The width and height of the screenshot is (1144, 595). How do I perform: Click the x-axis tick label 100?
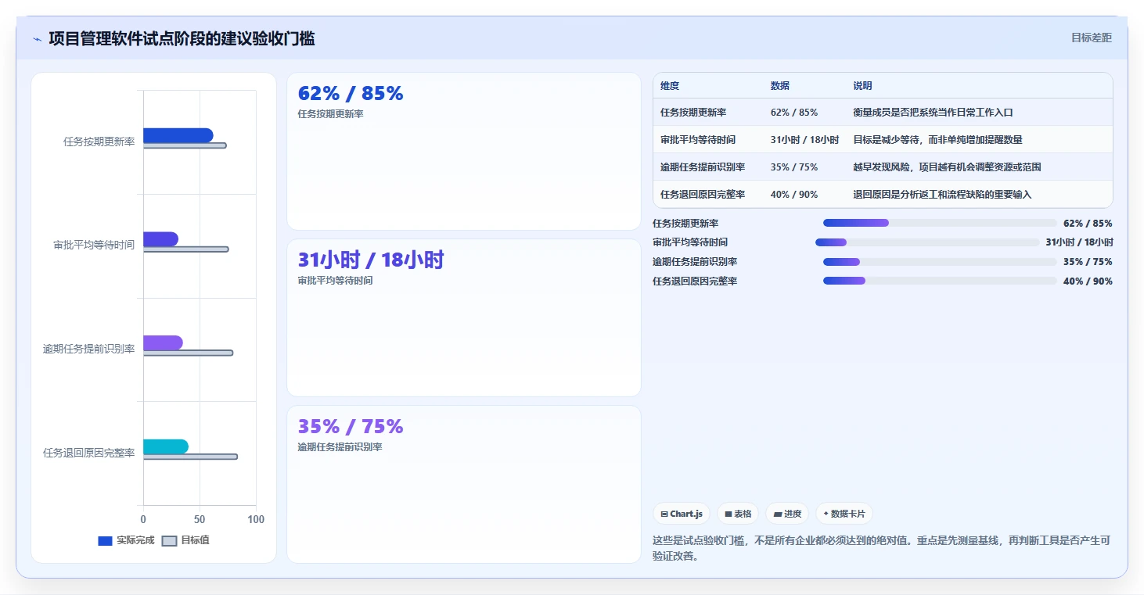[256, 519]
